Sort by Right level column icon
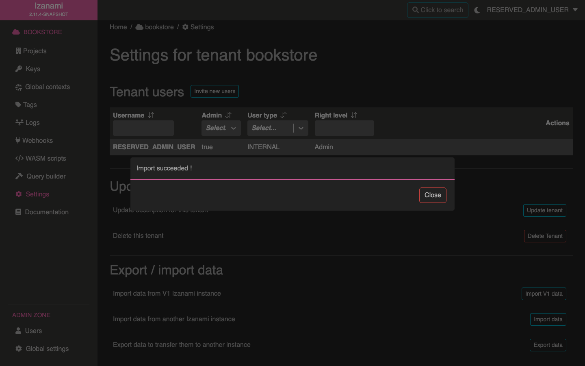 click(354, 115)
